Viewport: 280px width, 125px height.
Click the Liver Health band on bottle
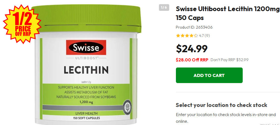pos(87,113)
